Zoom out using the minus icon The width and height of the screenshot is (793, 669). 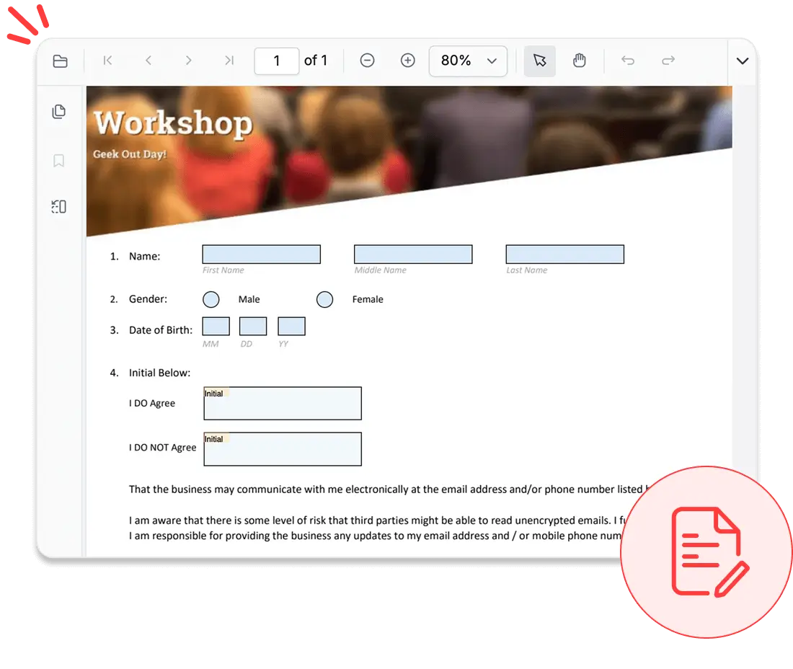pyautogui.click(x=368, y=61)
